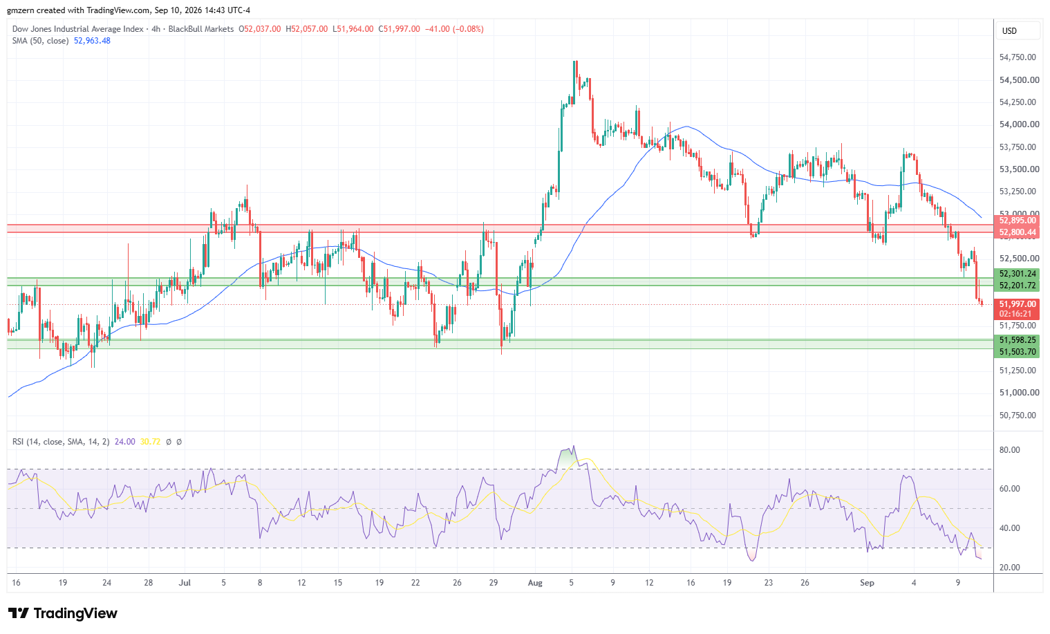Click the close price C51,997.00
Viewport: 1050px width, 634px height.
coord(399,29)
